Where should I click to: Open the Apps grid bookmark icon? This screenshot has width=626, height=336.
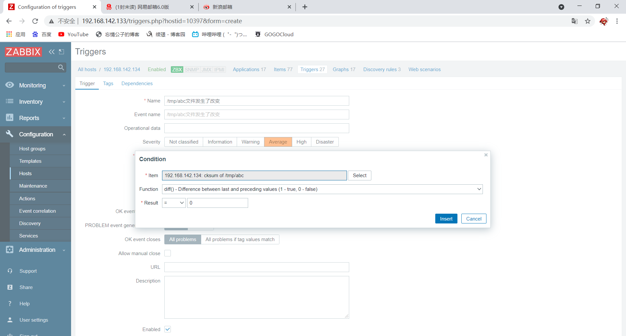[9, 34]
